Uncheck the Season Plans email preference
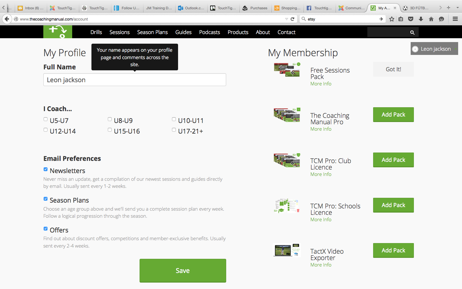462x289 pixels. (46, 199)
